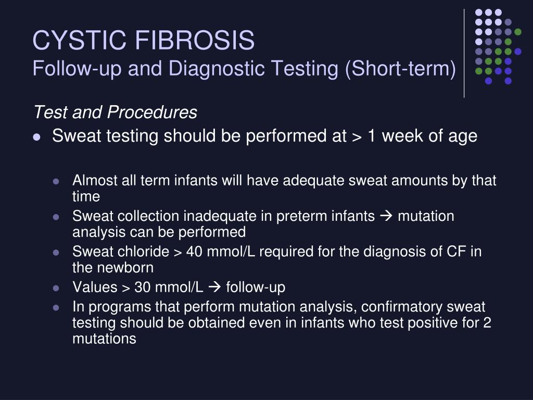
Task: Click the bullet before Values > 30 mmol/L
Action: (56, 289)
